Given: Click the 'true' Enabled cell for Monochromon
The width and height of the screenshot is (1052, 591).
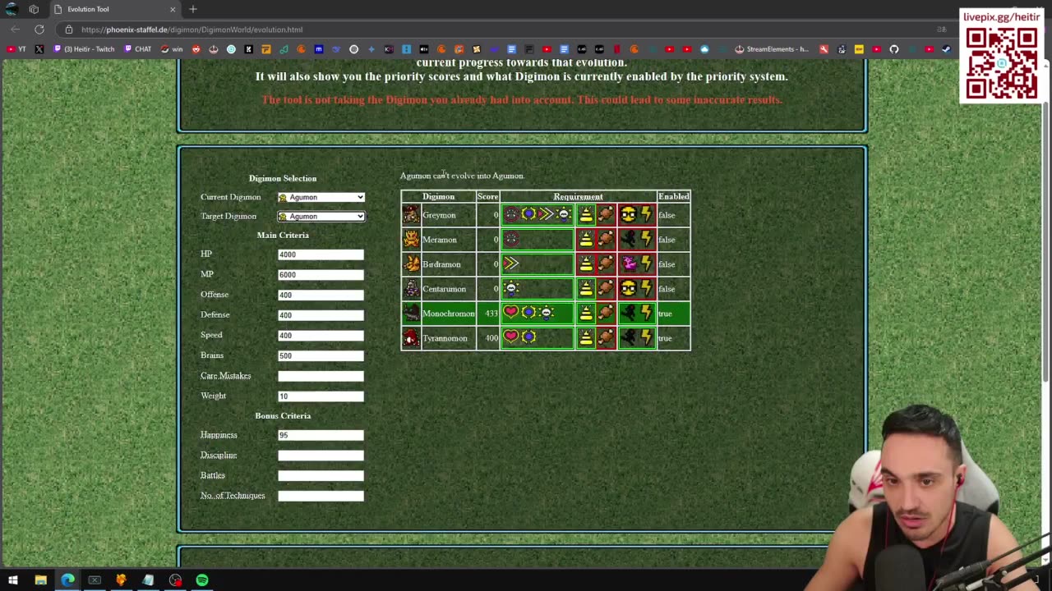Looking at the screenshot, I should (673, 314).
